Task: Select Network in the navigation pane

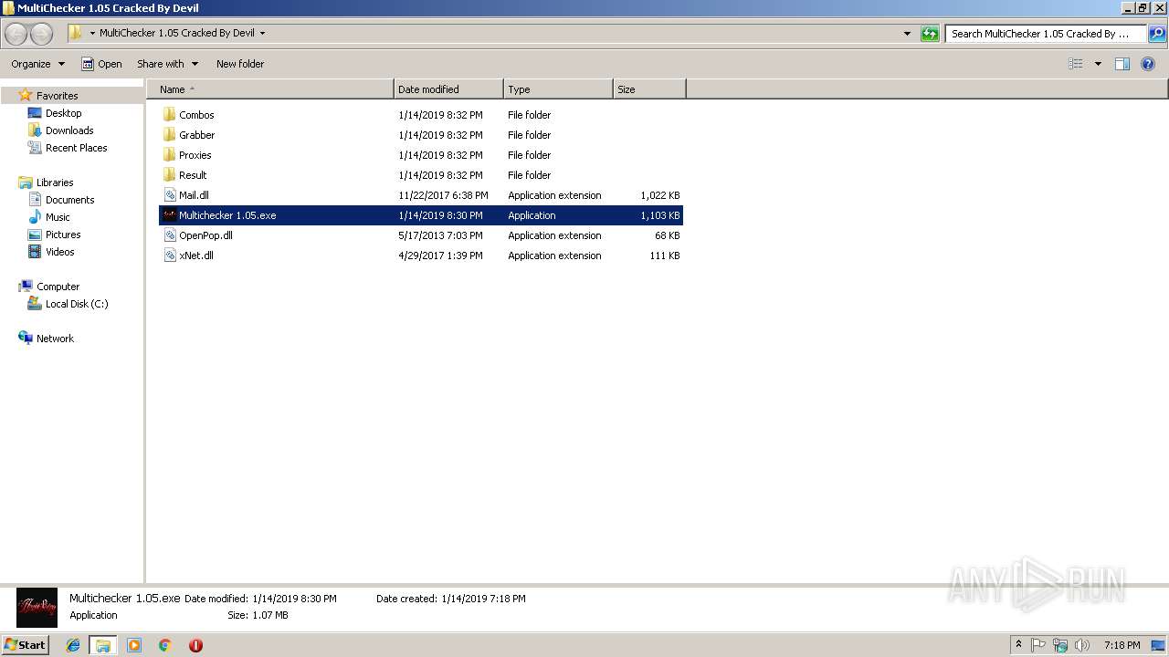Action: (x=55, y=339)
